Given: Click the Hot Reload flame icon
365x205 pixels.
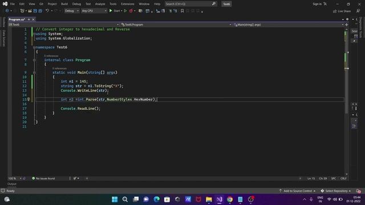Looking at the screenshot, I should [x=131, y=11].
